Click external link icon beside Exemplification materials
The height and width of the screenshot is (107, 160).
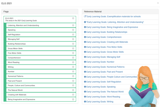[85, 17]
